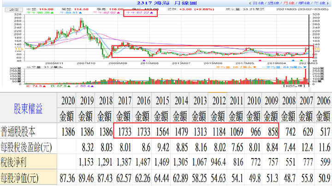332x186 pixels.
Task: Open the 股東權益 header link
Action: pos(28,108)
